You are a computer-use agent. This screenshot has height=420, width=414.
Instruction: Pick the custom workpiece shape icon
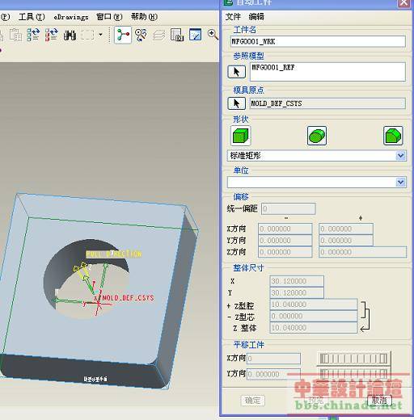pos(393,136)
